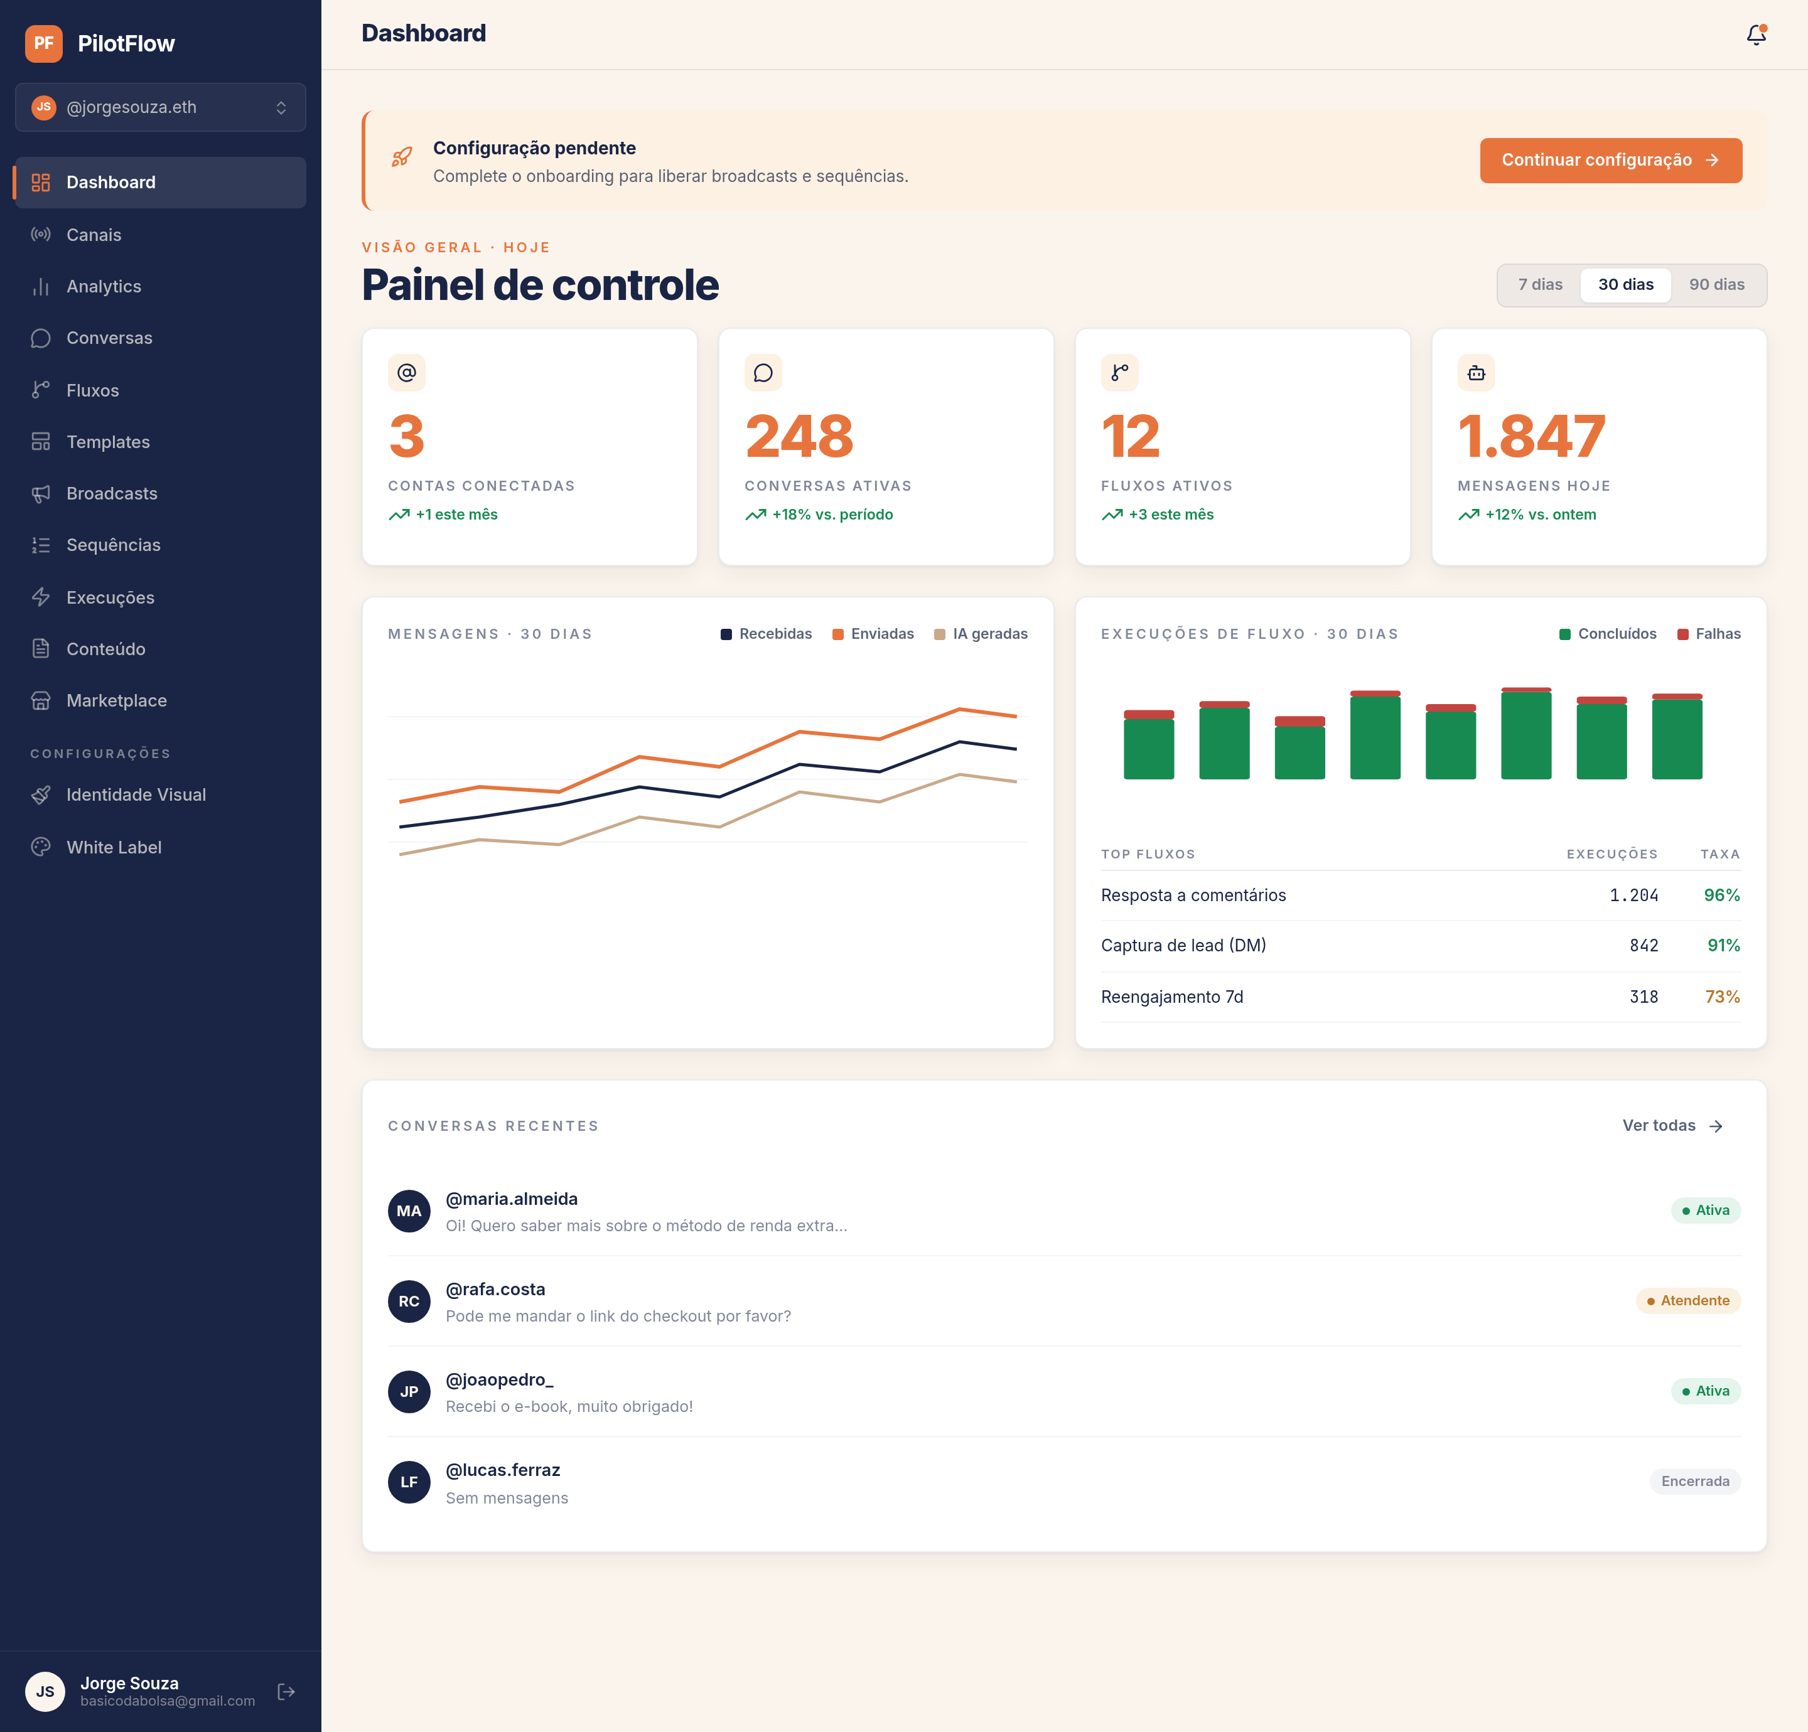
Task: Click the Conversas chat bubble icon
Action: pyautogui.click(x=41, y=338)
